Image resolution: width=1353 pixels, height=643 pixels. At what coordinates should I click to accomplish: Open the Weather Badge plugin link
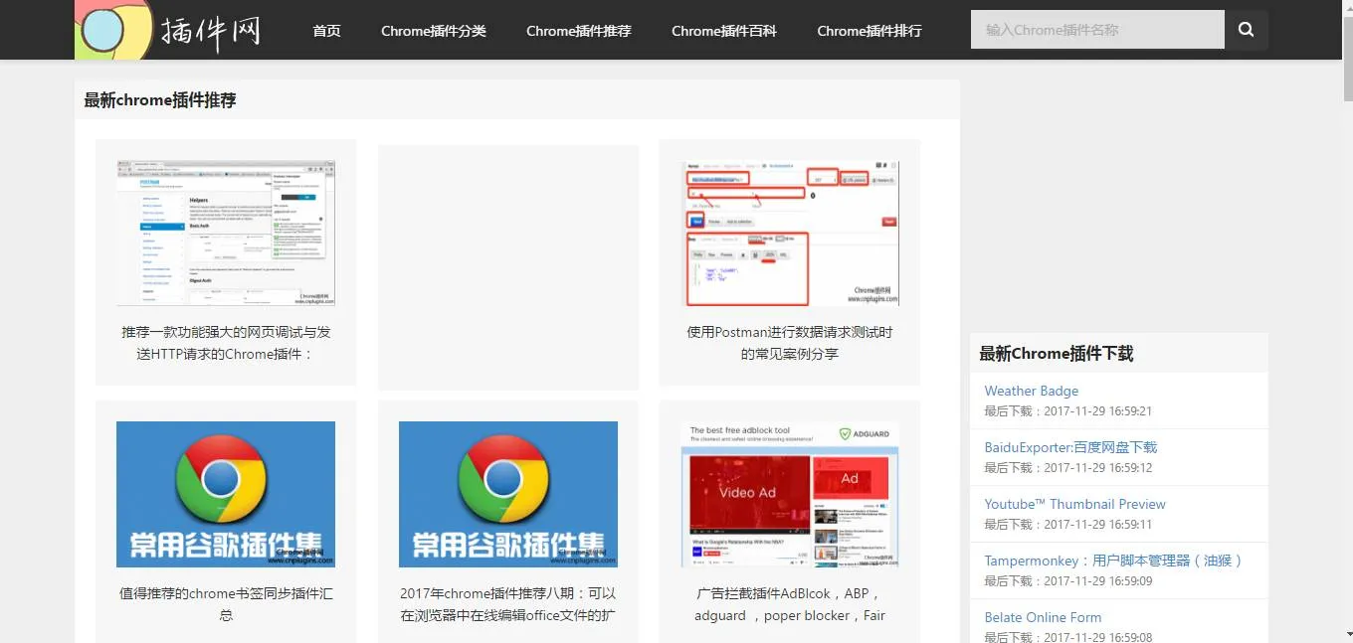[x=1032, y=391]
